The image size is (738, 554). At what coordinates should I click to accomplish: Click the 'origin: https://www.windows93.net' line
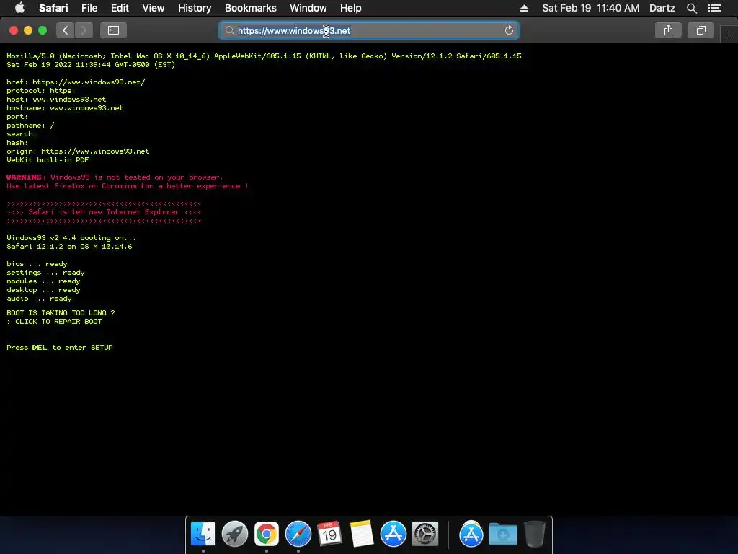pyautogui.click(x=78, y=151)
